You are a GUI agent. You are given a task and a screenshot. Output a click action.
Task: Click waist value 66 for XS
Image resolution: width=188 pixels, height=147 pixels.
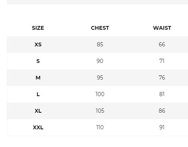pos(162,44)
